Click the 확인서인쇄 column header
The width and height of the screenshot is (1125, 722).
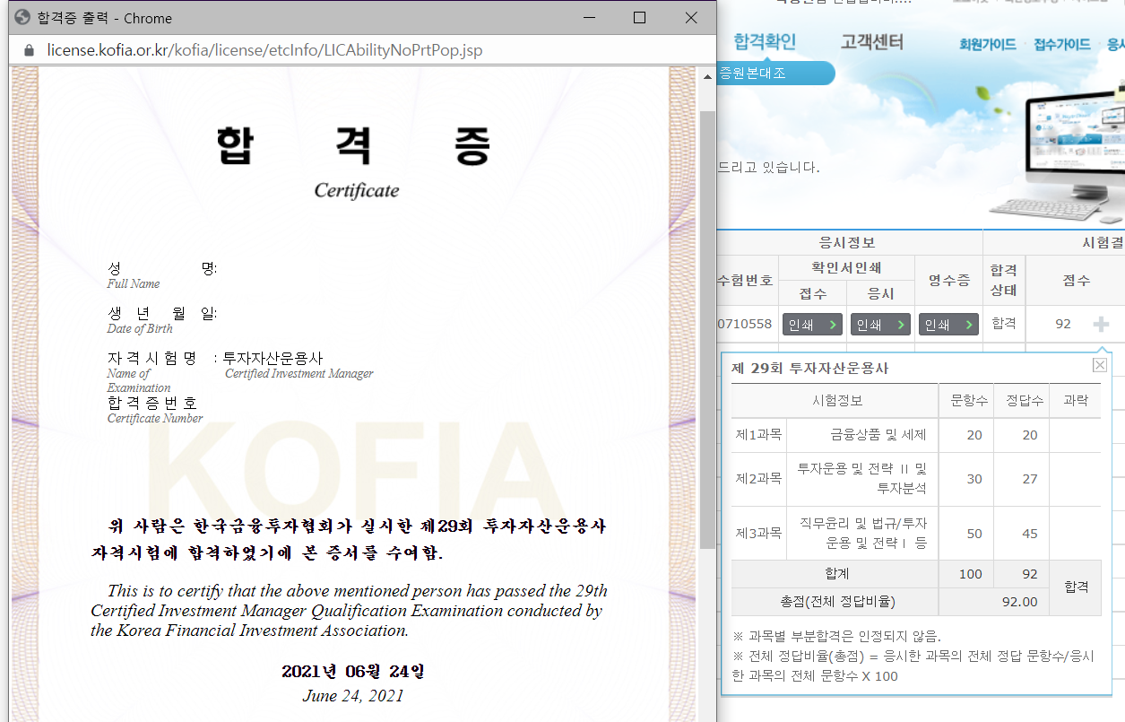847,267
